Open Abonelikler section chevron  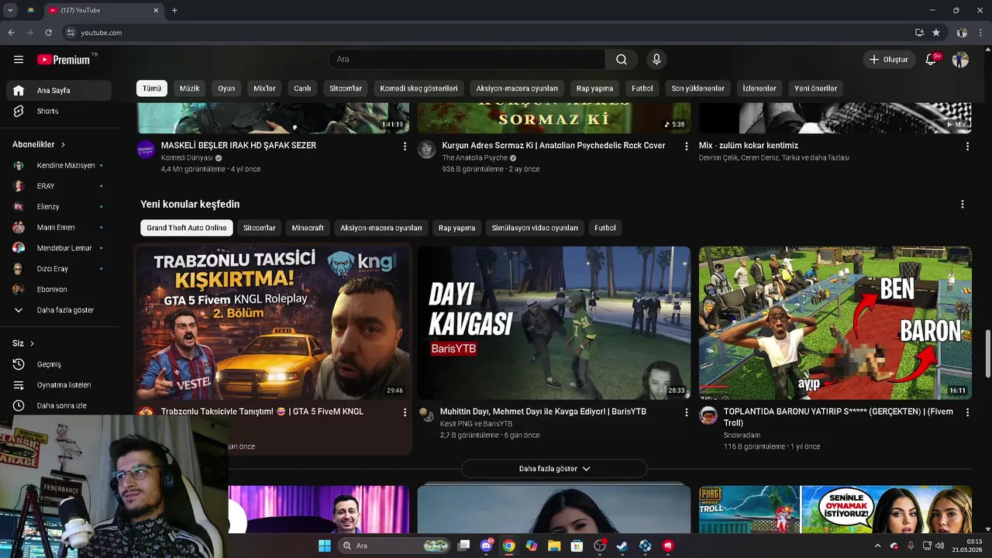pyautogui.click(x=63, y=145)
